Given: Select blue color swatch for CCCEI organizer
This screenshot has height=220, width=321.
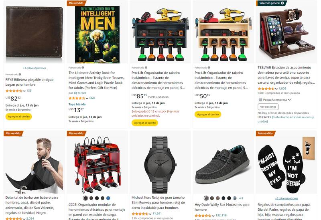Looking at the screenshot, I should point(108,198).
